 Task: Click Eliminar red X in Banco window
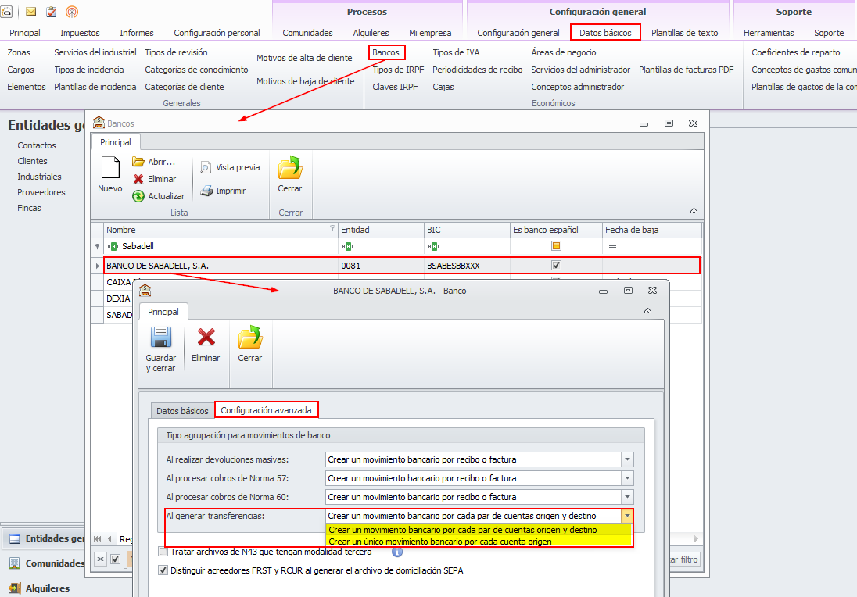point(206,338)
